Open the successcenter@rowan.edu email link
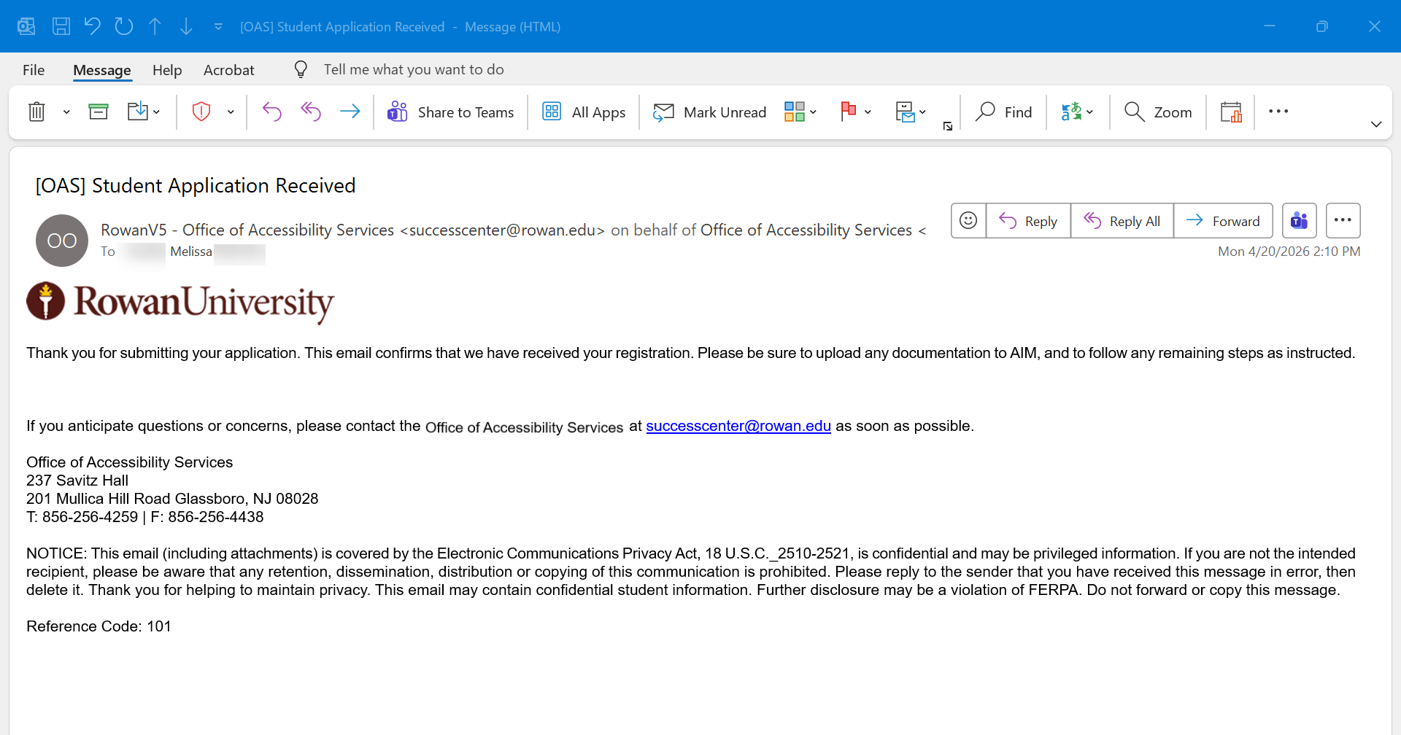Screen dimensions: 1401x735 (x=738, y=426)
